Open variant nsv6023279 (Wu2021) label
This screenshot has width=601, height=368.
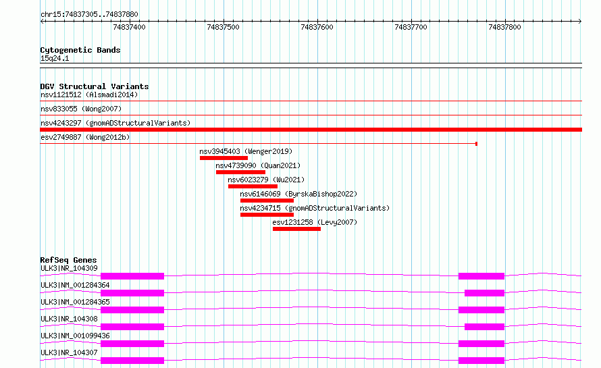(x=266, y=180)
